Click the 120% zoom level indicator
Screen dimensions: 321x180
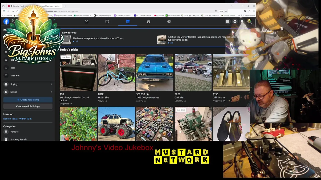(221, 11)
